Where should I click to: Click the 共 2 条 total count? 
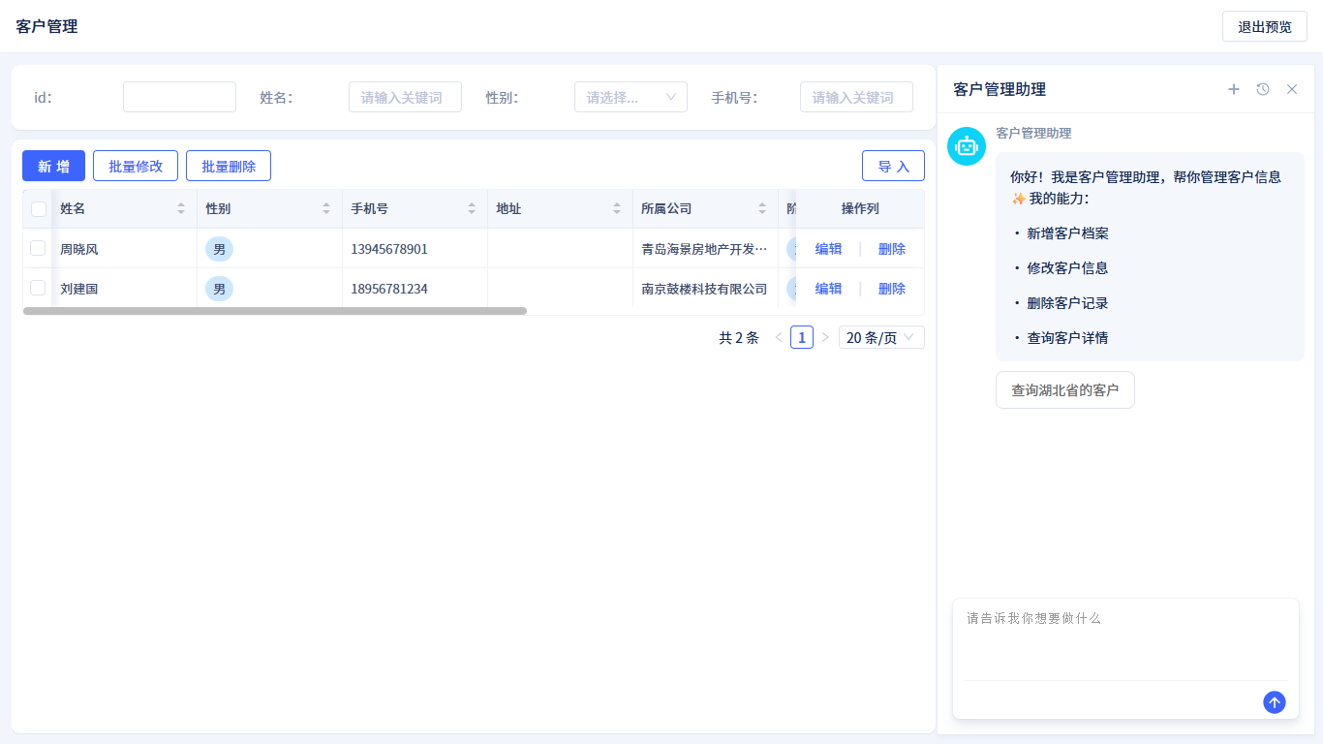coord(739,337)
